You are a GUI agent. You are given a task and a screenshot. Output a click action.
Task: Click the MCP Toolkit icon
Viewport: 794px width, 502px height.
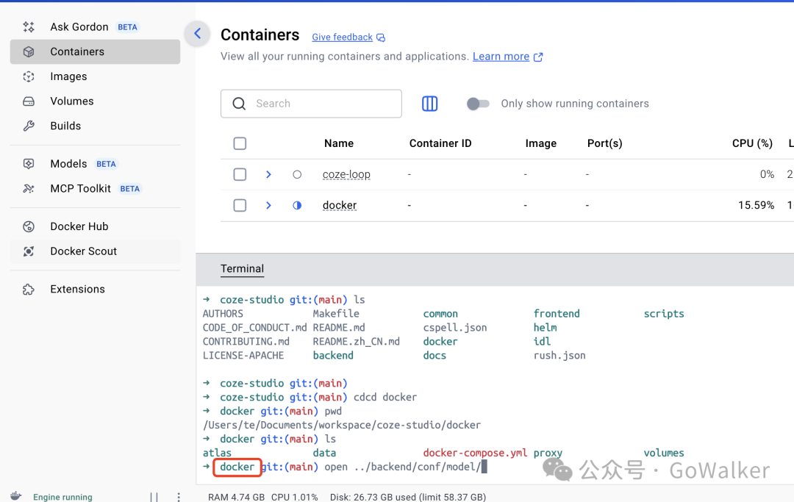pos(29,188)
